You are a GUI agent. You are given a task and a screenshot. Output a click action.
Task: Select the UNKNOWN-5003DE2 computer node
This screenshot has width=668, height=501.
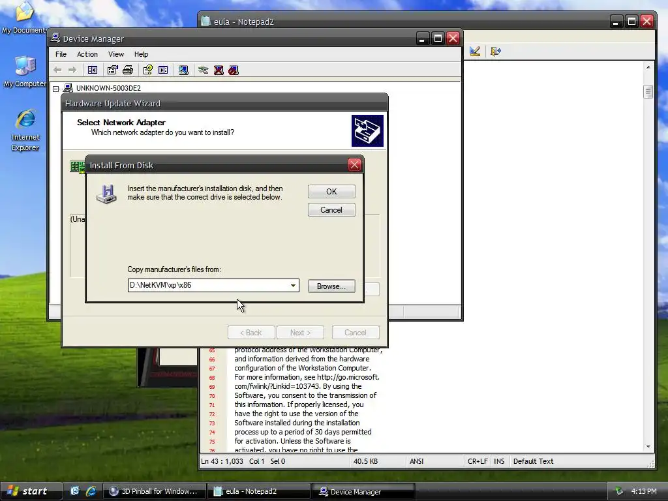coord(108,88)
